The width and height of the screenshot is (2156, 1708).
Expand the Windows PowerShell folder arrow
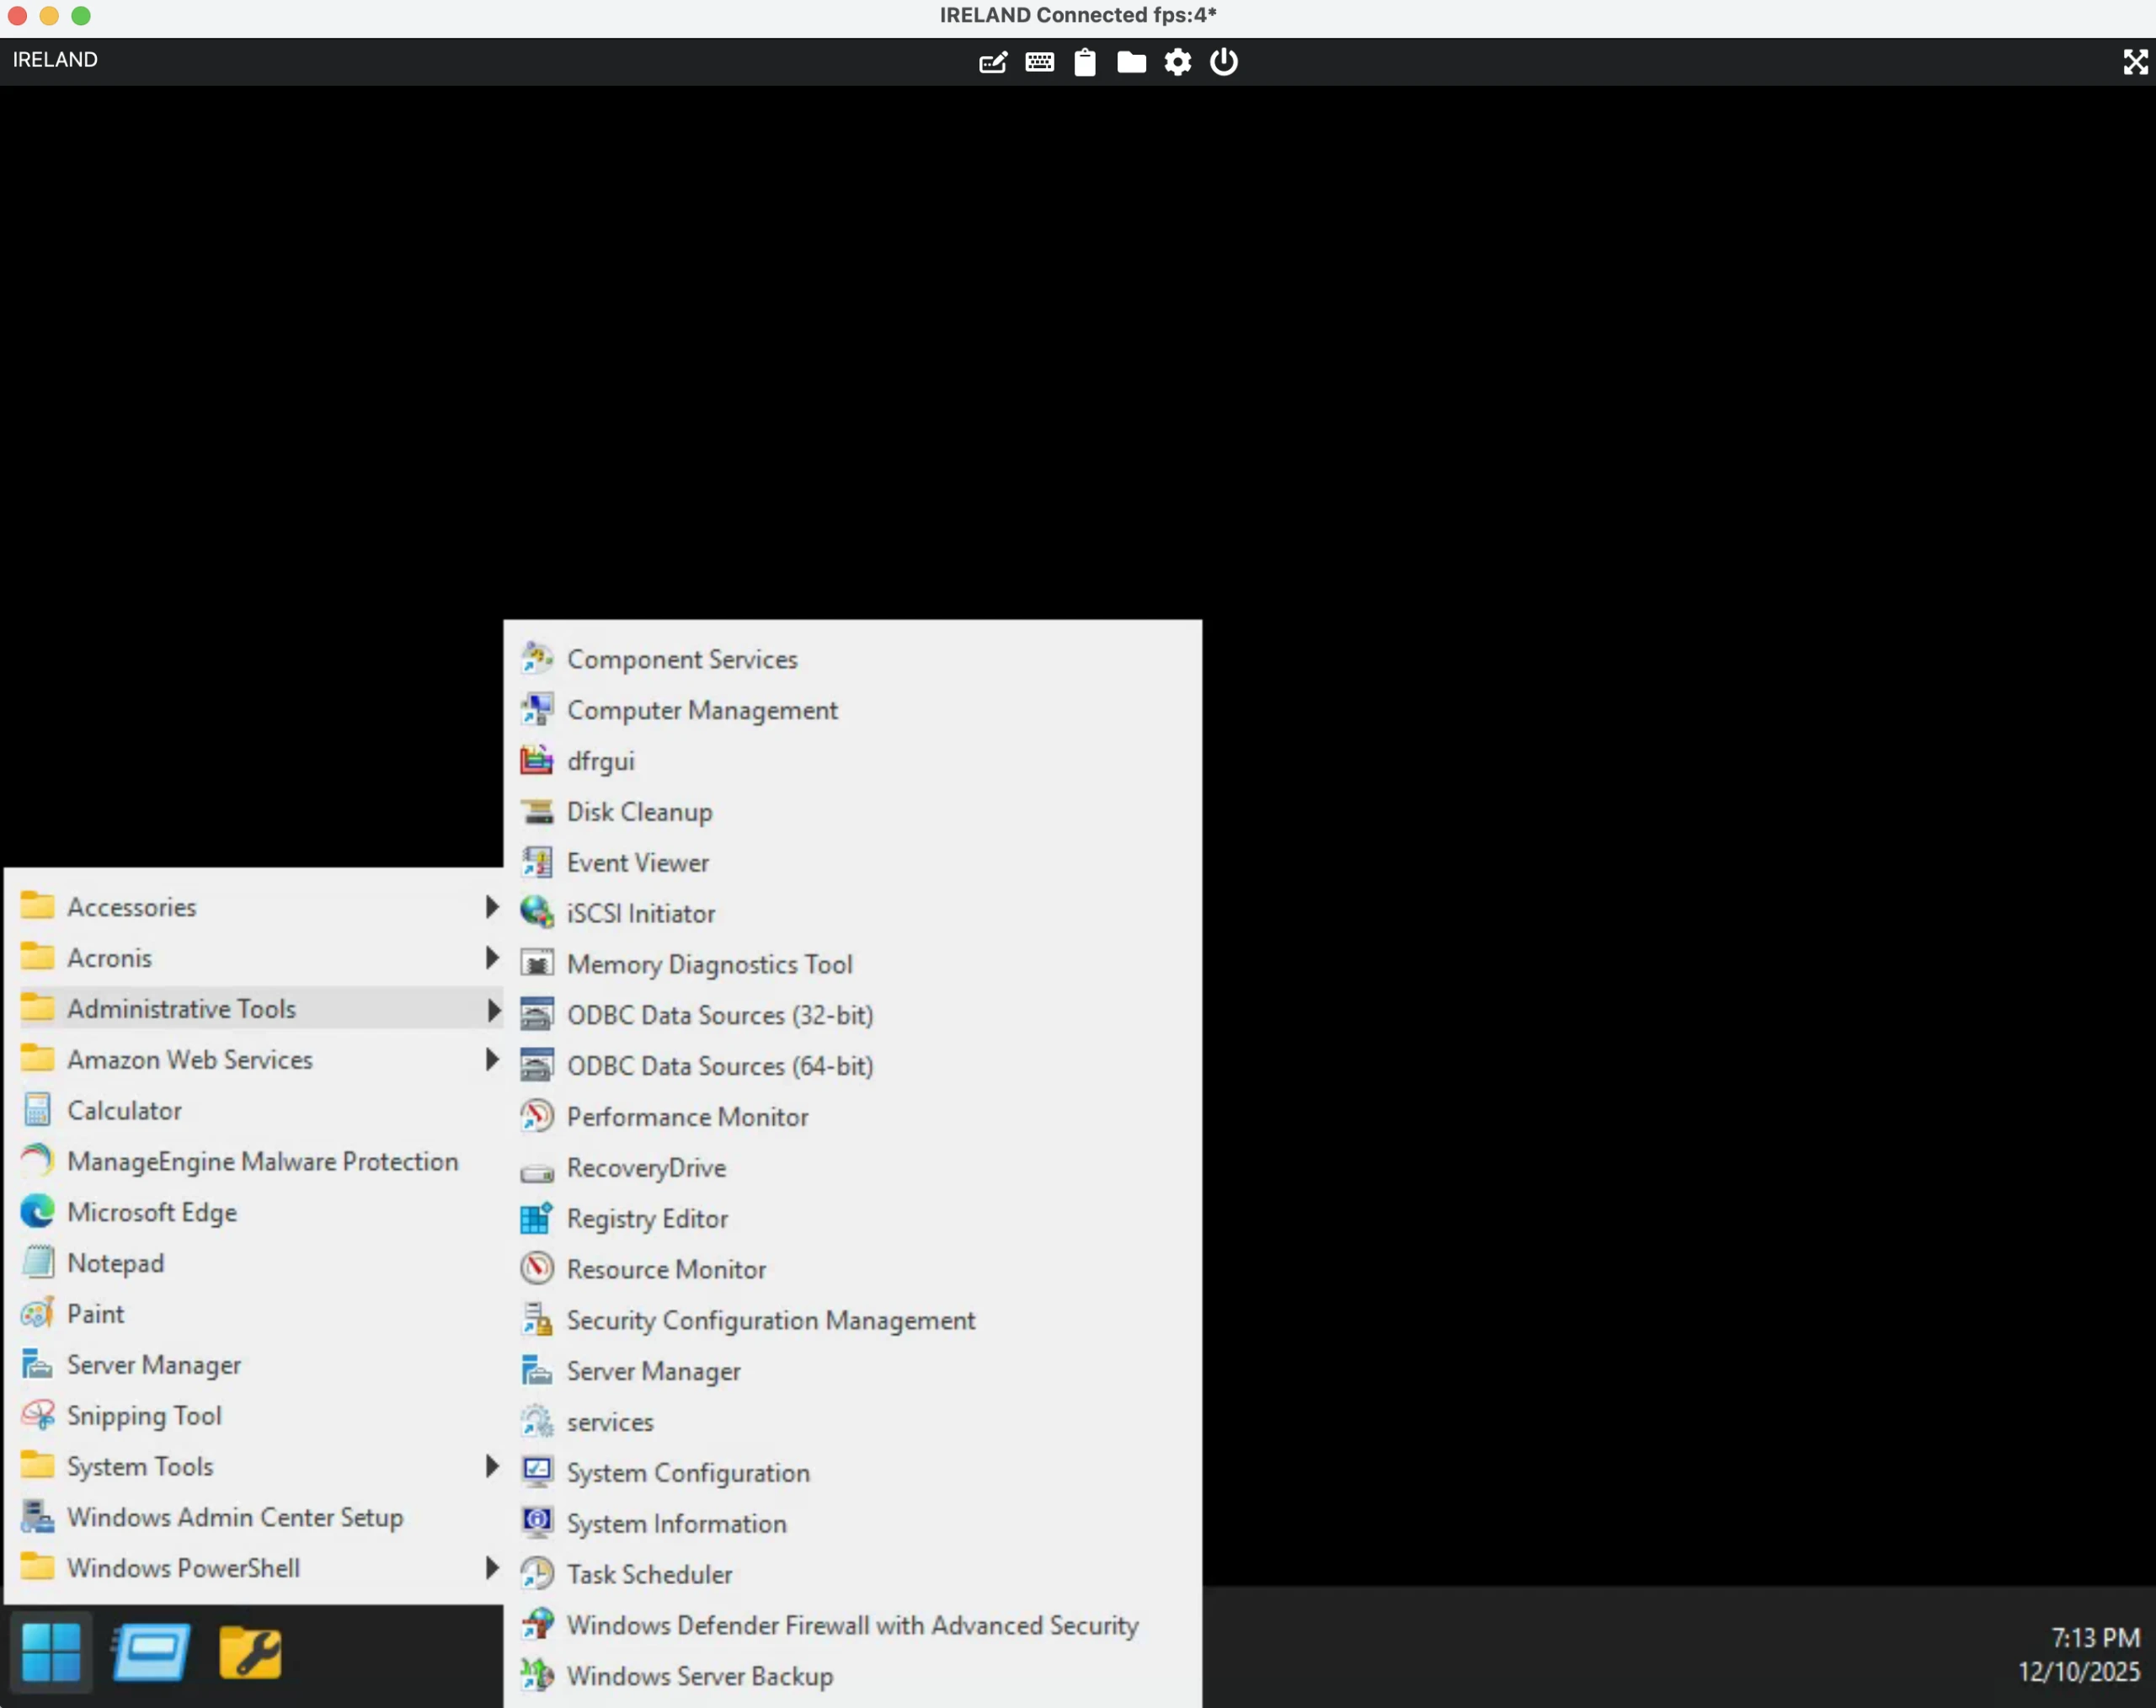(492, 1568)
